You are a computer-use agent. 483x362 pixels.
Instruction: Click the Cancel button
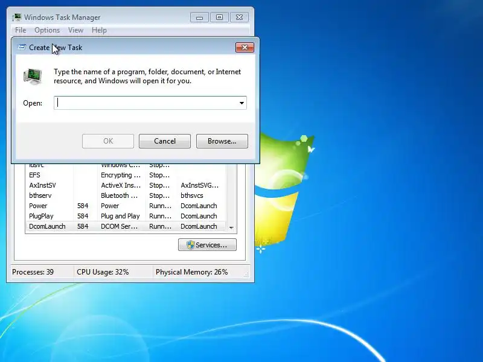click(x=165, y=141)
